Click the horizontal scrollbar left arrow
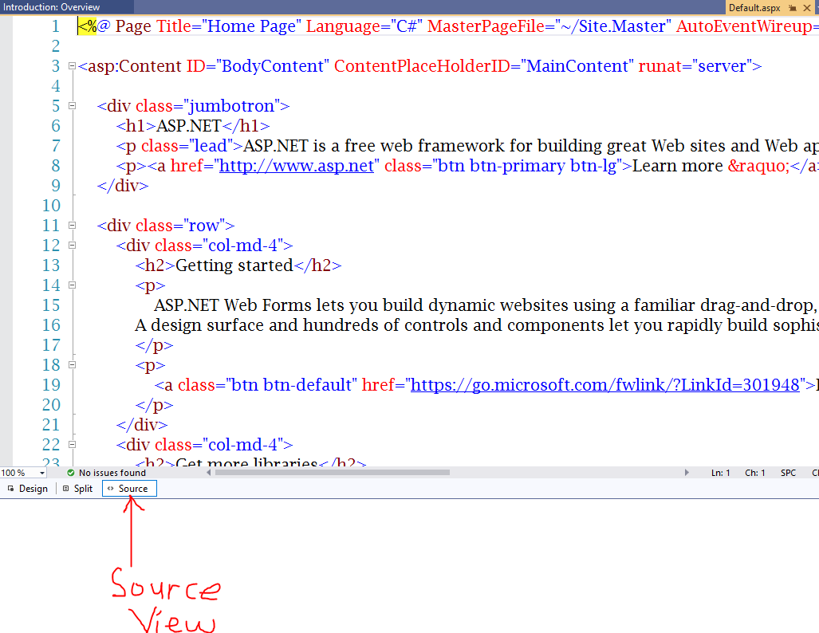This screenshot has height=633, width=819. click(209, 473)
